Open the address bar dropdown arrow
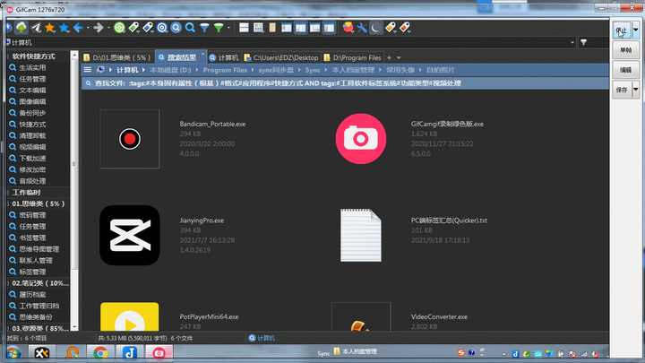645x363 pixels. tap(572, 42)
